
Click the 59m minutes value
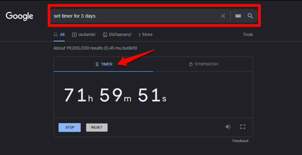(x=115, y=95)
